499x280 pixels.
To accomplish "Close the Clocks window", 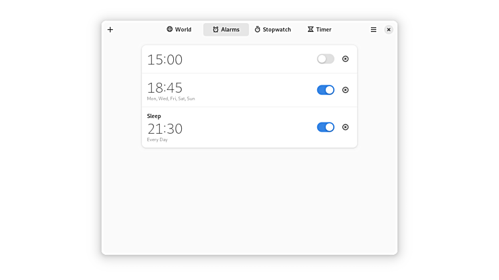I will [389, 30].
